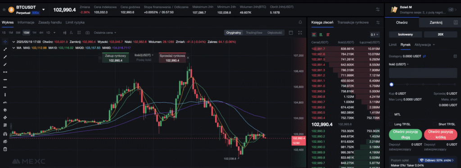Select TradingView chart mode

(254, 33)
